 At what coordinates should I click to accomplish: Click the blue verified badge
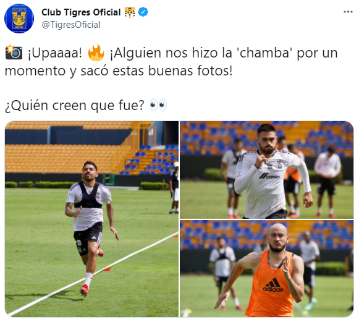click(x=143, y=12)
